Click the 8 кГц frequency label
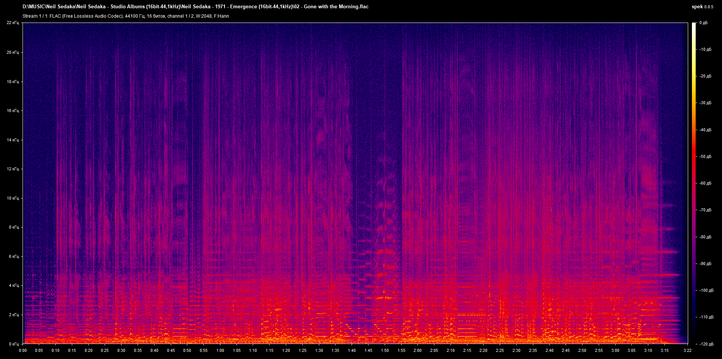Viewport: 722px width, 359px height. [x=14, y=227]
